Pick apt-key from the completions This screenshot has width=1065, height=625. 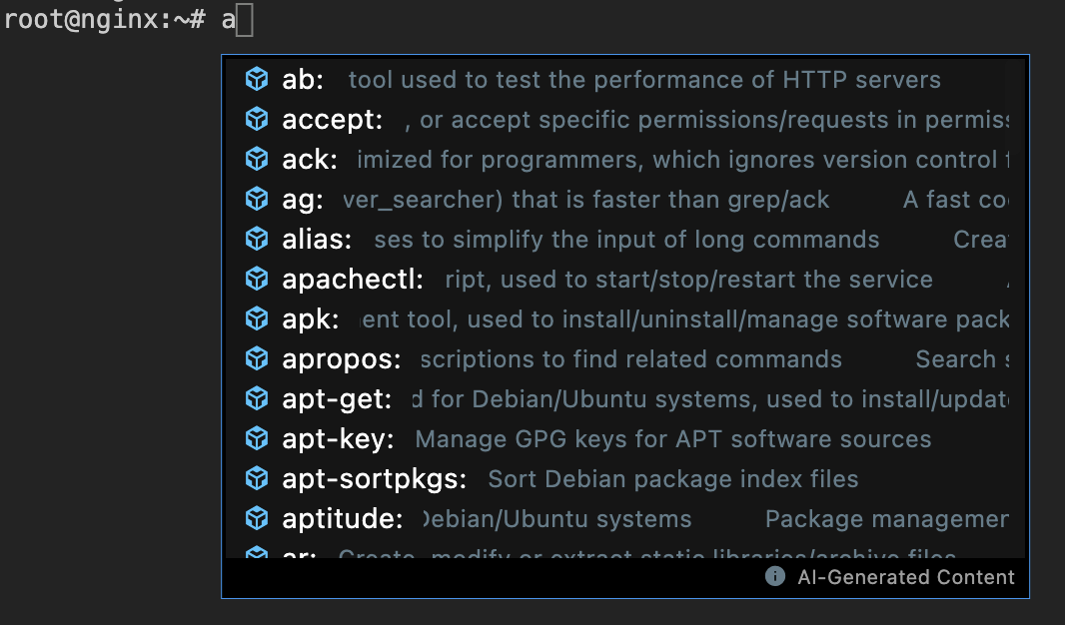point(624,439)
